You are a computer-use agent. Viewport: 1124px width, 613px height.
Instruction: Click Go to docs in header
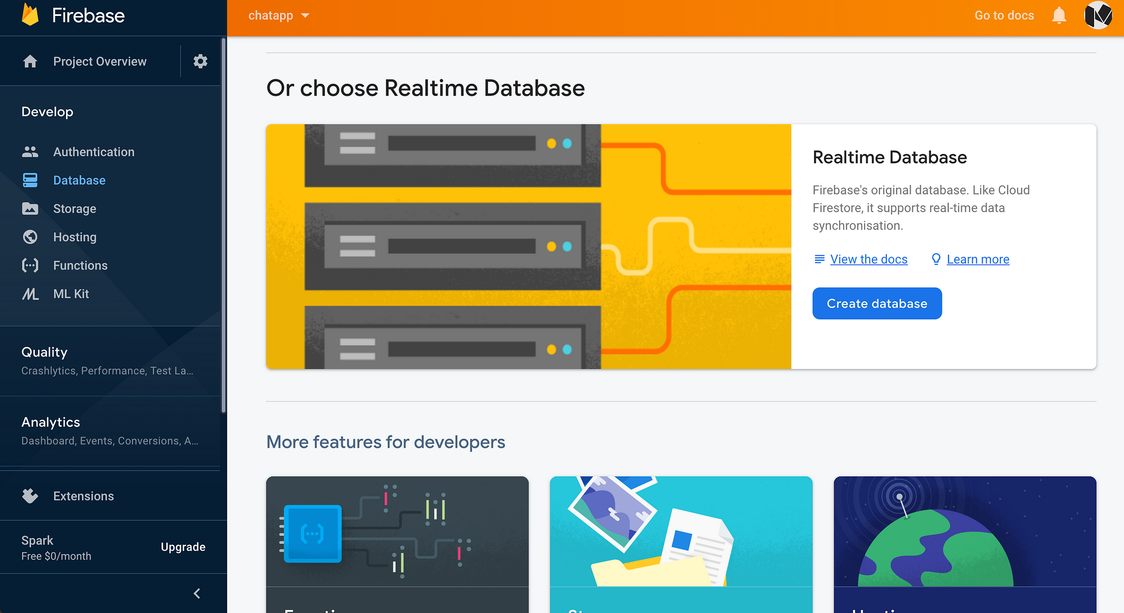(x=1004, y=15)
